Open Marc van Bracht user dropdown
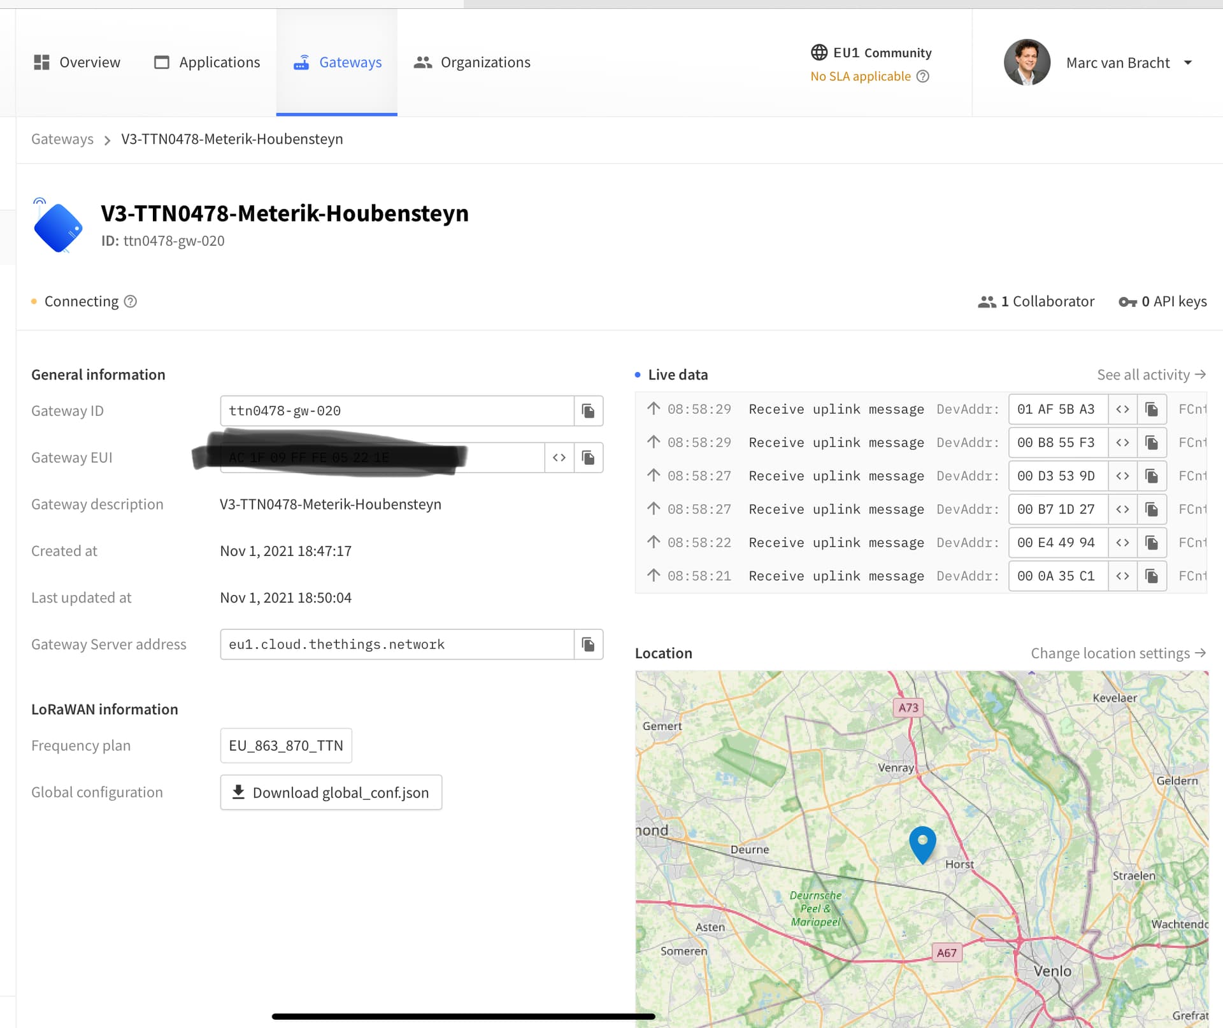This screenshot has width=1223, height=1028. [1188, 62]
